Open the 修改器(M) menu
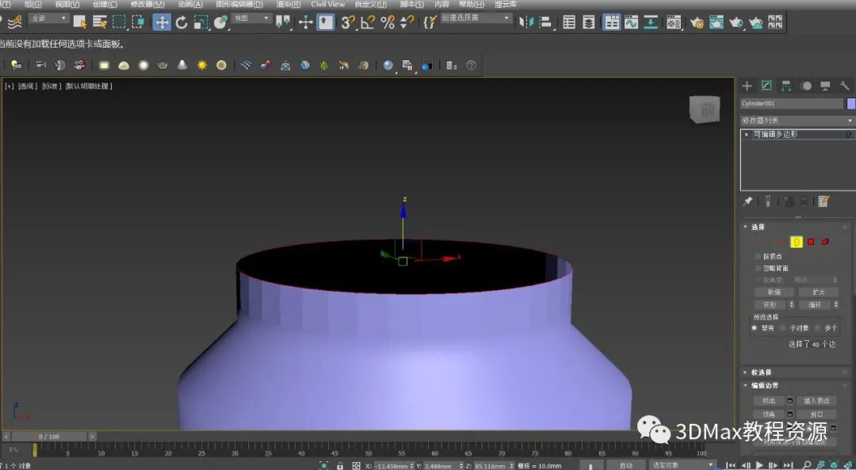Viewport: 856px width, 470px height. (x=147, y=4)
